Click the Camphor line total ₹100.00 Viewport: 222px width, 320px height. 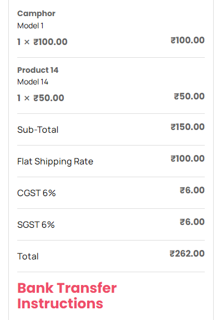(x=188, y=40)
